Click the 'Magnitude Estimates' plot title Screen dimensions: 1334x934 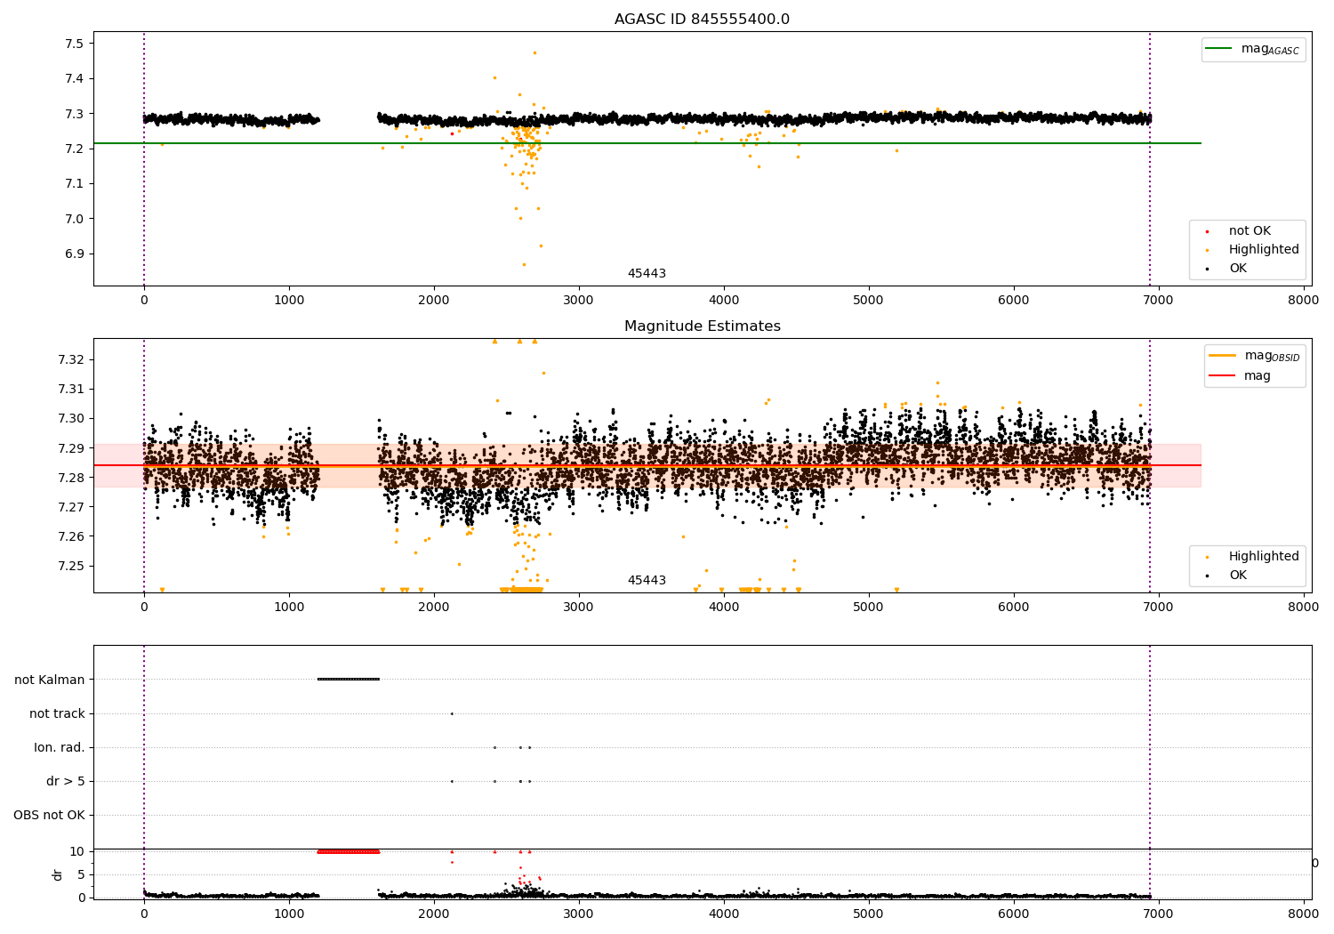[702, 326]
